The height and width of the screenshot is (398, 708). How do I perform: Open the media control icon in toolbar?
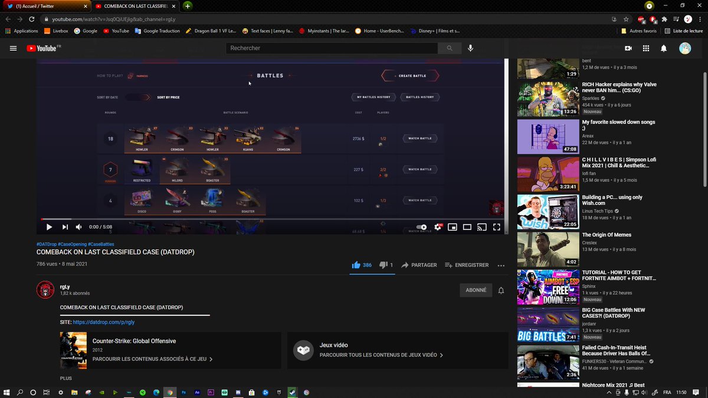tap(676, 19)
